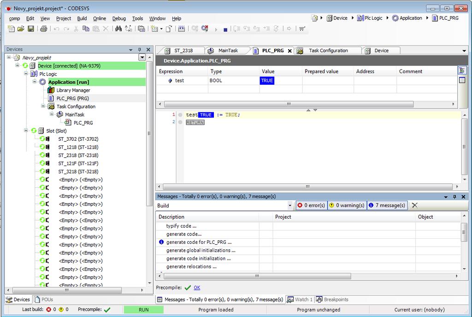Switch declaration editor to tabular view icon
This screenshot has width=472, height=317.
click(462, 80)
